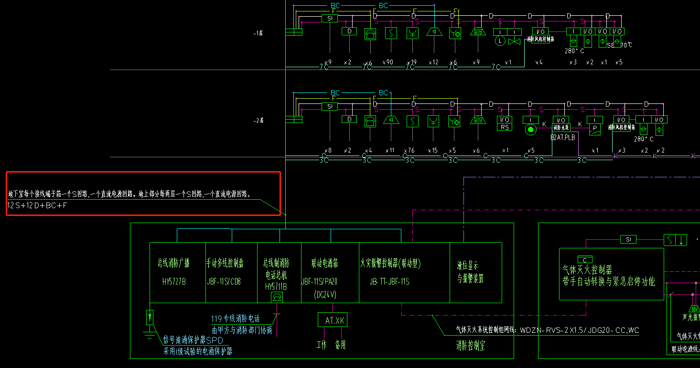Select the JB-TT-JBF-11S model text
Viewport: 700px width, 368px height.
(389, 281)
